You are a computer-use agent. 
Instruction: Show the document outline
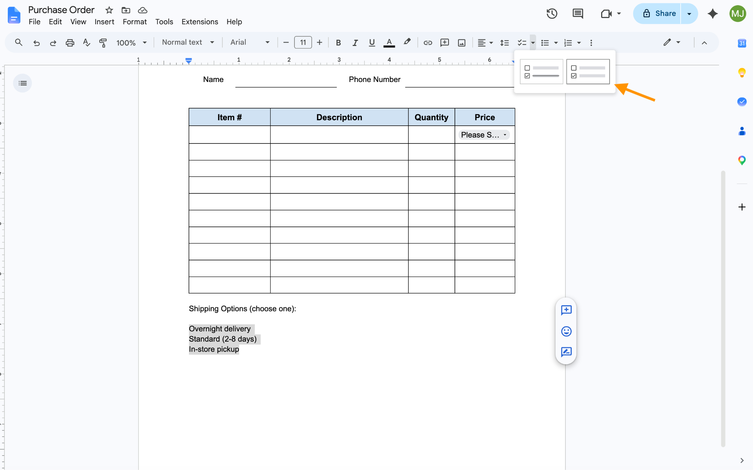[x=22, y=83]
